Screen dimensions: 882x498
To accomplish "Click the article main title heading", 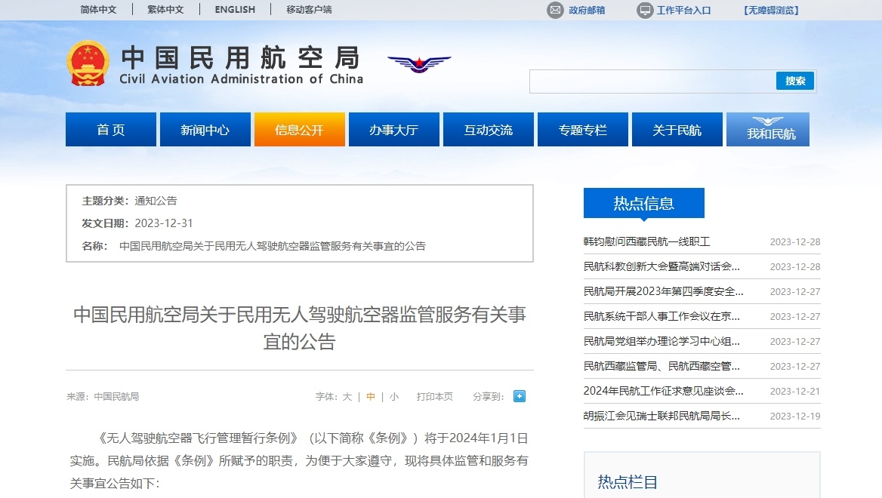I will tap(300, 327).
